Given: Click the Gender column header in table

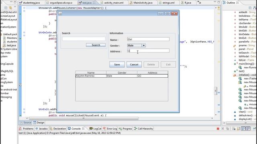Looking at the screenshot, I should click(x=122, y=73).
